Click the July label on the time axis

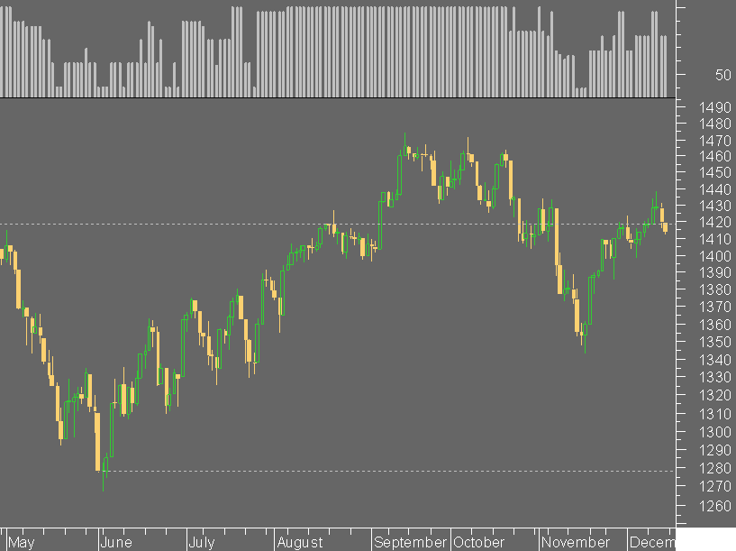pyautogui.click(x=202, y=543)
